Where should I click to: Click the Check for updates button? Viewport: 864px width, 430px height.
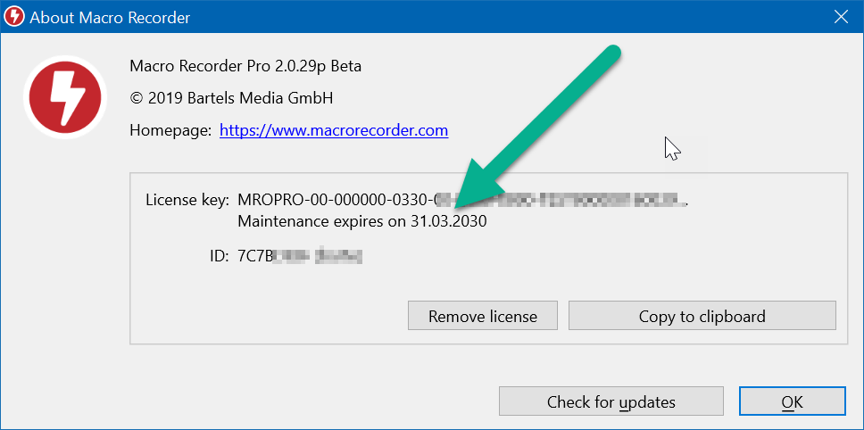pos(611,401)
